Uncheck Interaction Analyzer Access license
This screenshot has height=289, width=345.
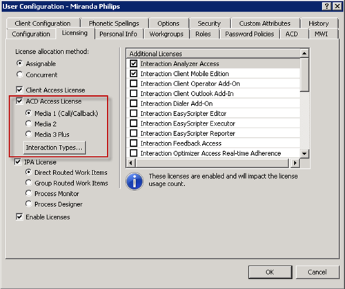tap(134, 63)
